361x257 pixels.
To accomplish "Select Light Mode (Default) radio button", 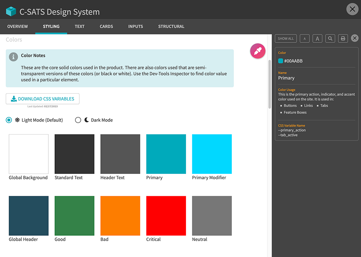I will pyautogui.click(x=9, y=120).
